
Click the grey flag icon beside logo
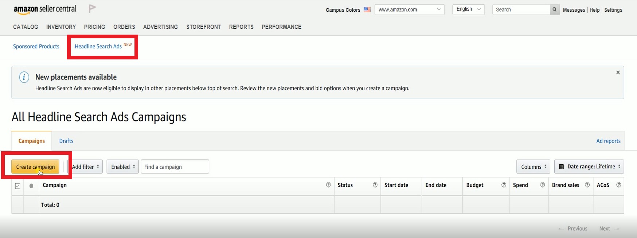point(92,9)
